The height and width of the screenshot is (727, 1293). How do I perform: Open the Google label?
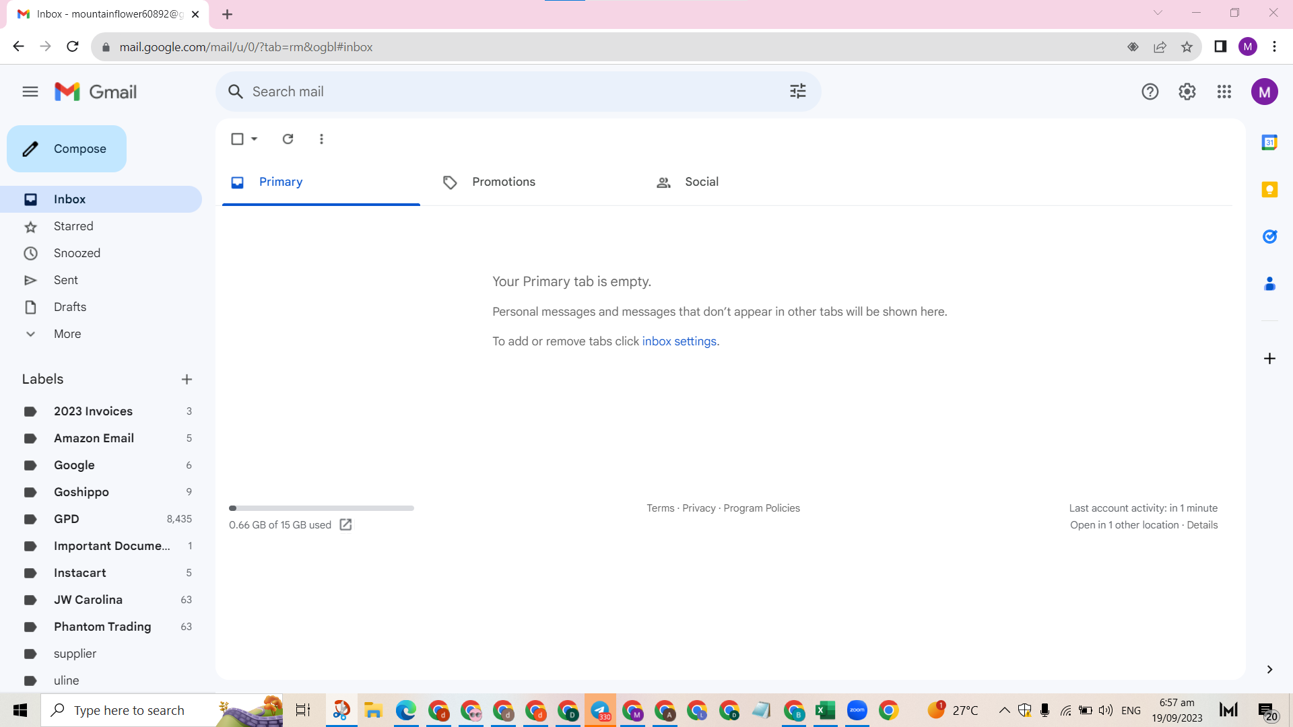[74, 465]
